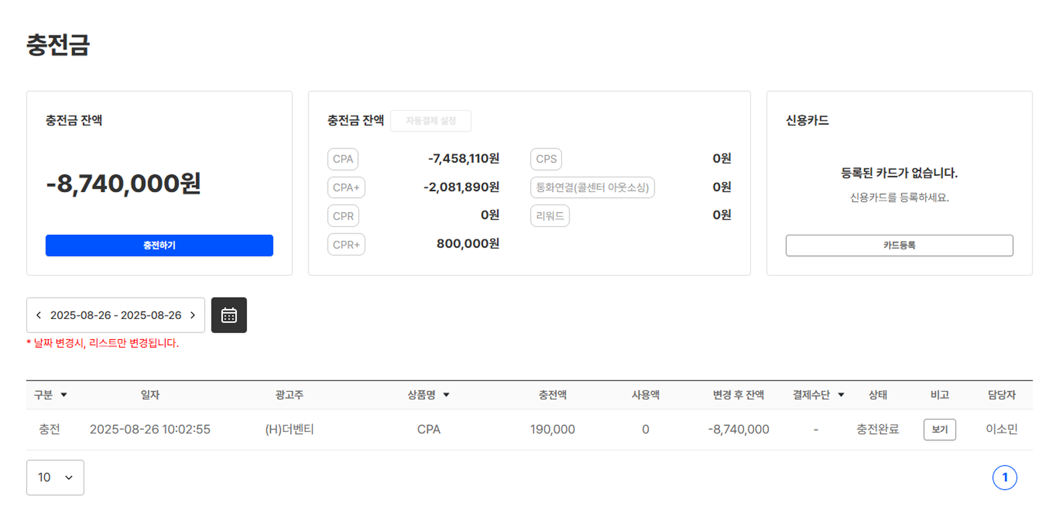Screen dimensions: 1058x521
Task: Click the CPA+ product tag
Action: [x=346, y=188]
